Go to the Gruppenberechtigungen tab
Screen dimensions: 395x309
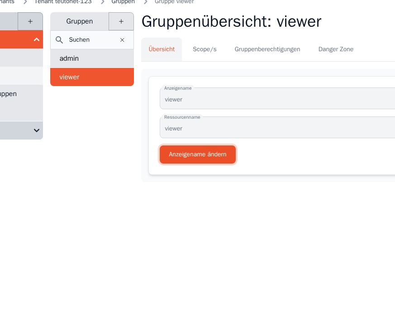(267, 49)
